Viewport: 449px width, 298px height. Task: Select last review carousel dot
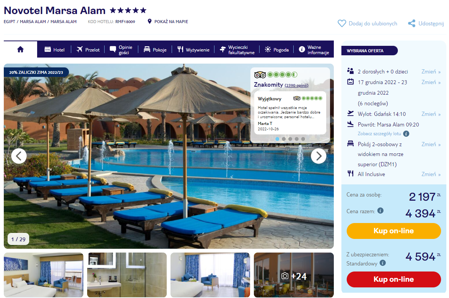point(303,139)
